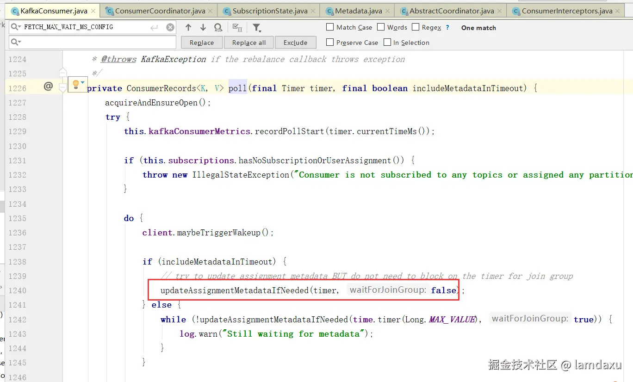Close the KafkaConsumer.java tab
The image size is (633, 382).
pyautogui.click(x=93, y=11)
